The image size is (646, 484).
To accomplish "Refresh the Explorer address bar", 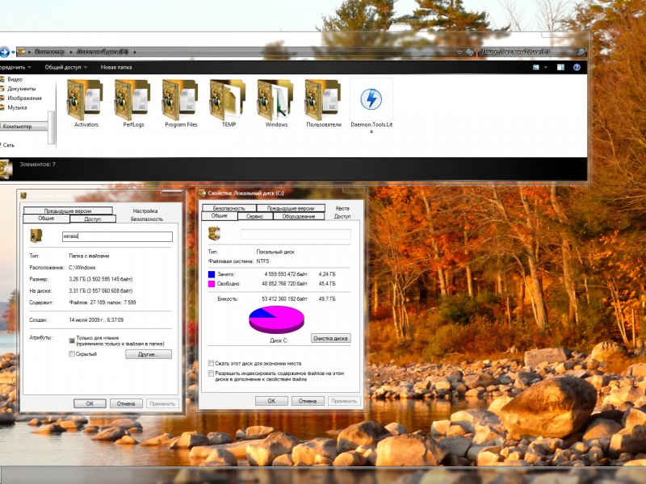I will pyautogui.click(x=469, y=52).
